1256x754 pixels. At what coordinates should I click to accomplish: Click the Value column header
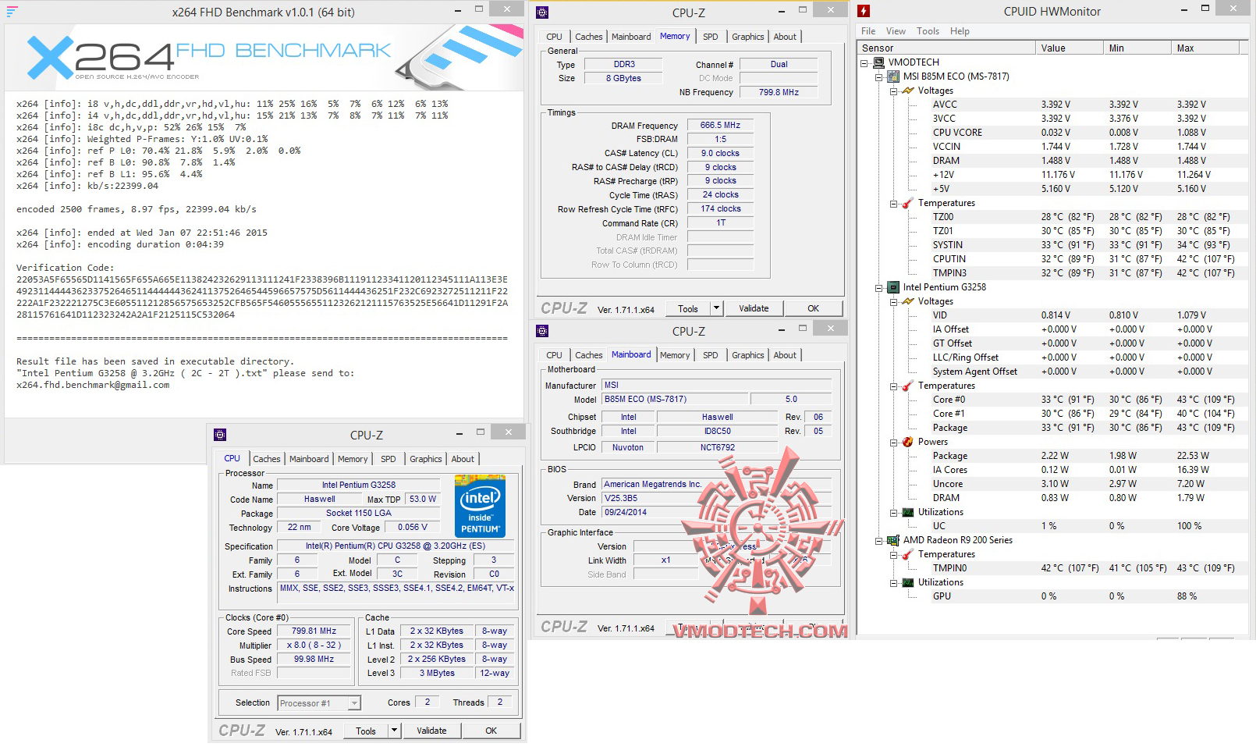tap(1070, 48)
